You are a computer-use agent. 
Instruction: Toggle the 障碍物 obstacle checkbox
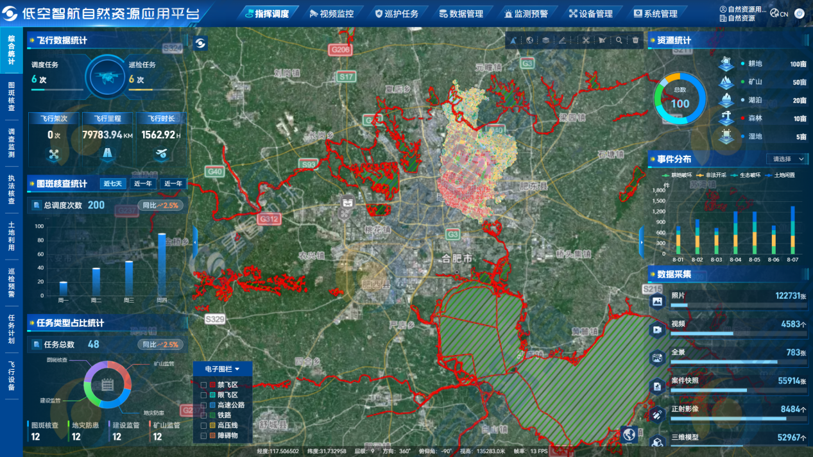[204, 436]
